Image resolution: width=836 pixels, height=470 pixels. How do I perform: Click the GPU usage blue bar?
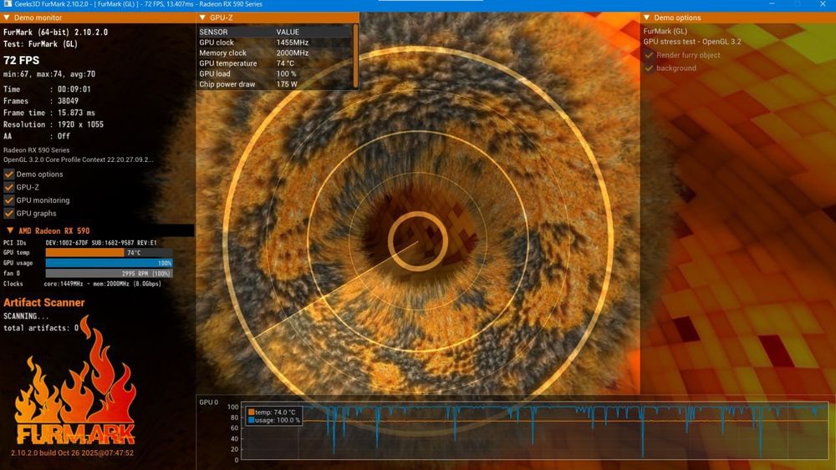coord(109,263)
